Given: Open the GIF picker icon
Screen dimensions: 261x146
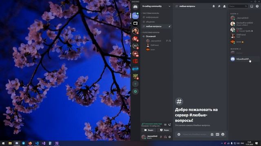Looking at the screenshot, I should (217, 134).
